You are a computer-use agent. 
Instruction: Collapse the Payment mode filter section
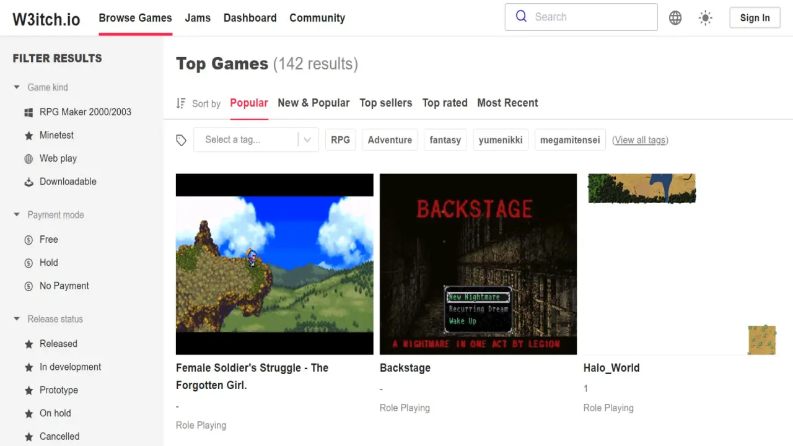pos(17,215)
